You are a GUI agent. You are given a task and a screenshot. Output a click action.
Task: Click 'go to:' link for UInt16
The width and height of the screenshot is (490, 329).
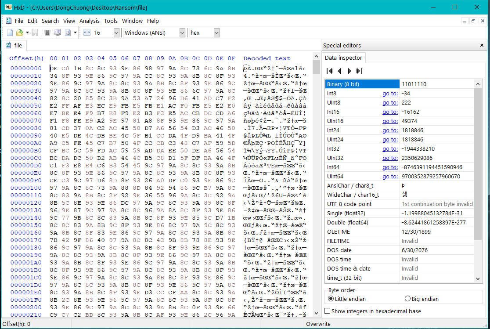coord(390,121)
